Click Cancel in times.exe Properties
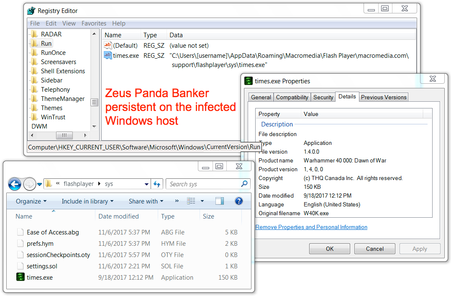 374,249
